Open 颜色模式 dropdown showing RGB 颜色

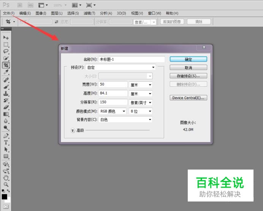click(x=112, y=111)
